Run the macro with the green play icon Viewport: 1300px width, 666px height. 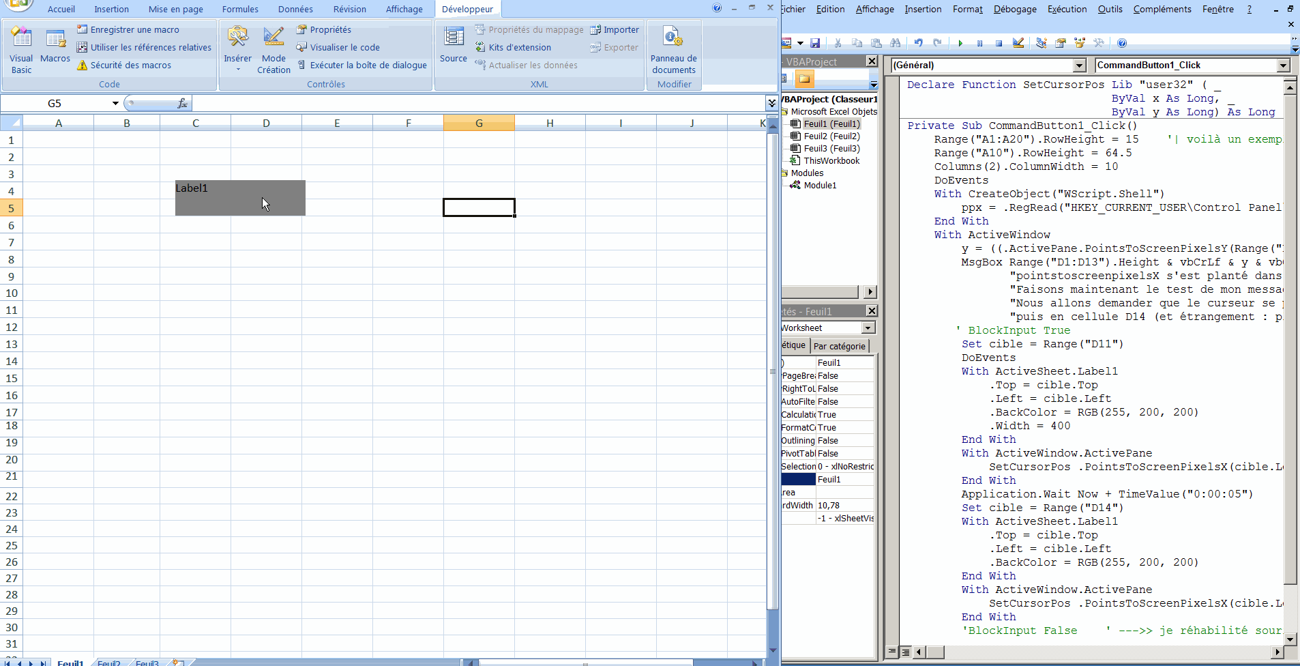[960, 43]
